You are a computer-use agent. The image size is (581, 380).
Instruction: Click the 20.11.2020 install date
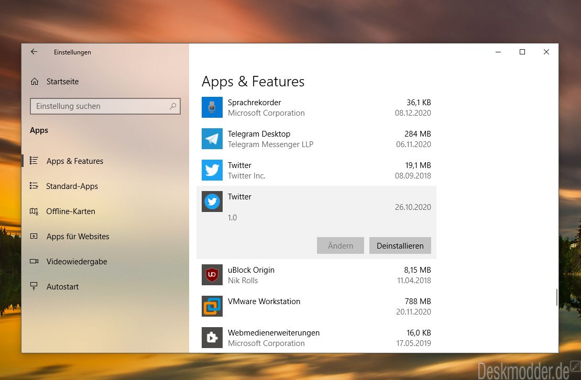[x=413, y=312]
